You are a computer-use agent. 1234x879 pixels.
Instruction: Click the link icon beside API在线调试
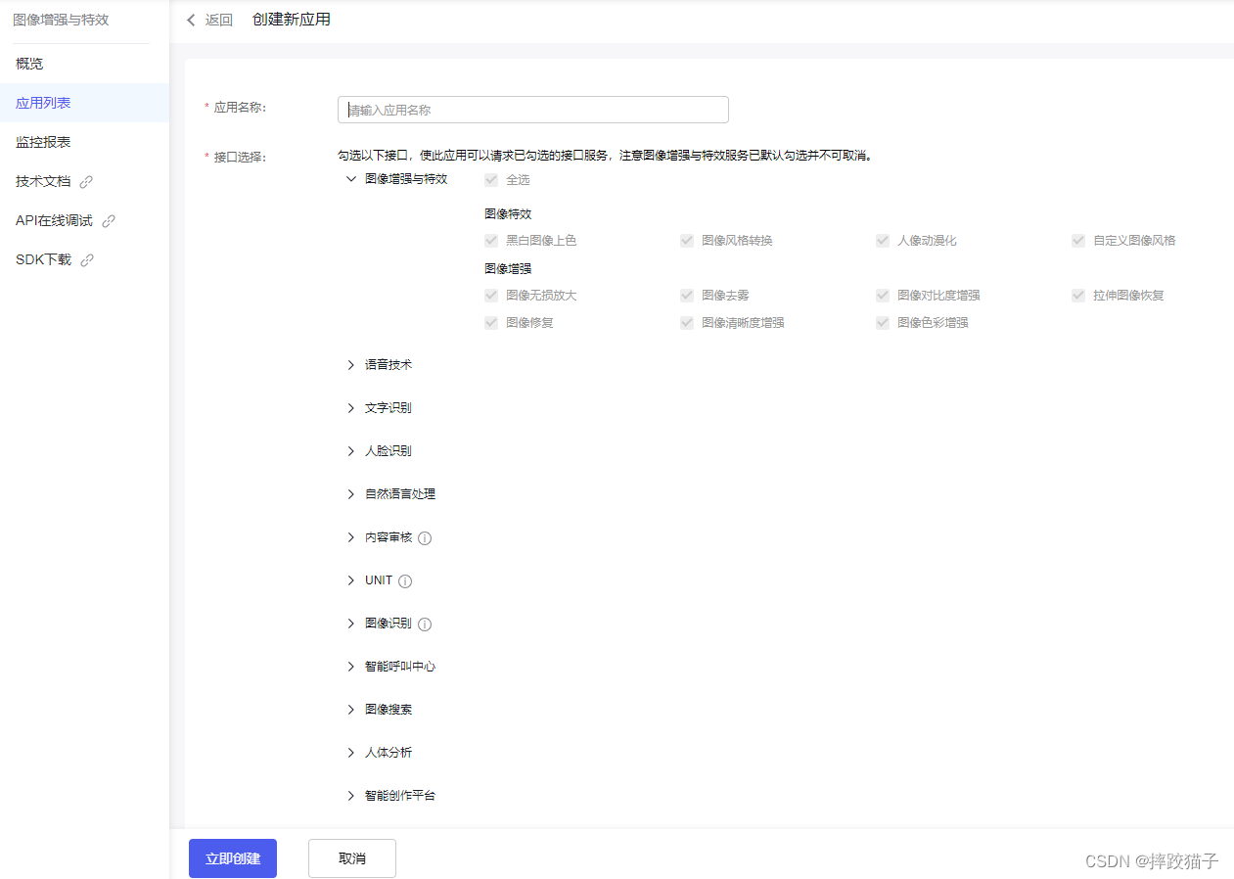click(x=109, y=221)
